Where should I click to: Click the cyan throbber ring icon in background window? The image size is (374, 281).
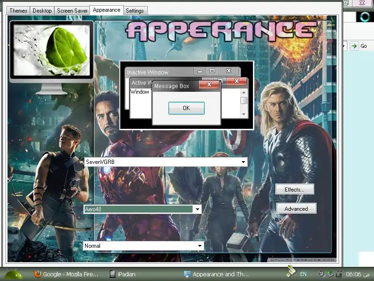click(365, 17)
